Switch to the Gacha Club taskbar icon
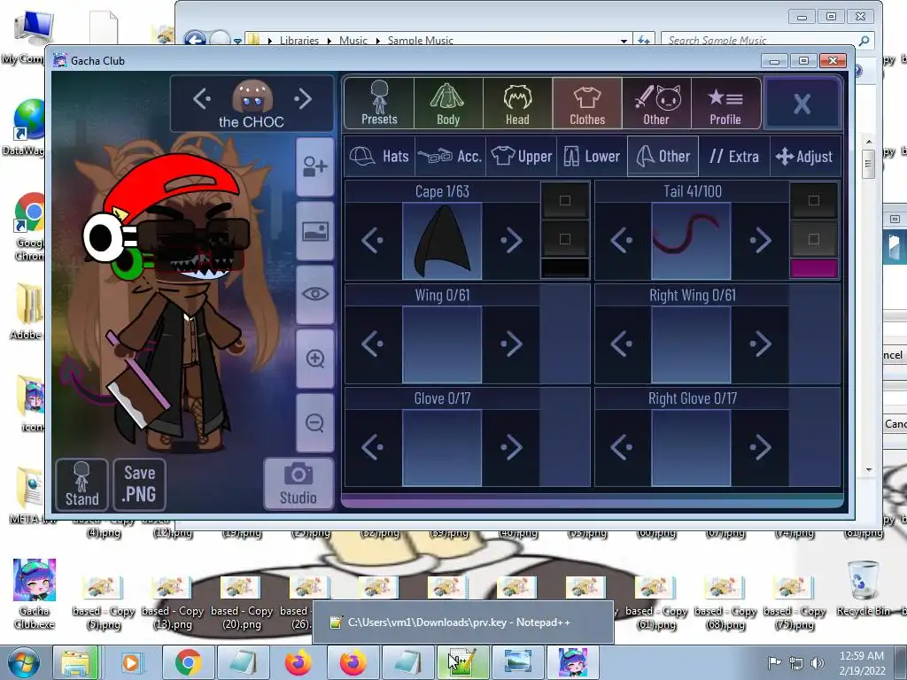 573,662
